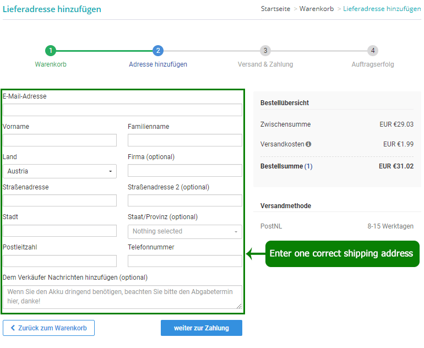Select the Familienname input box
Screen dimensions: 424x348
(184, 140)
